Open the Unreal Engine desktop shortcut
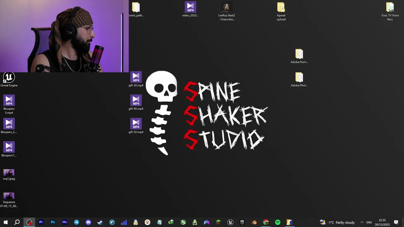 [x=9, y=80]
